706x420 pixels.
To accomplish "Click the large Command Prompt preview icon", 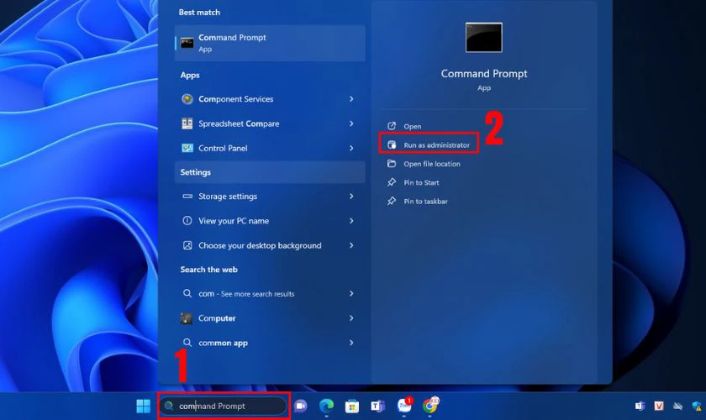I will (484, 37).
